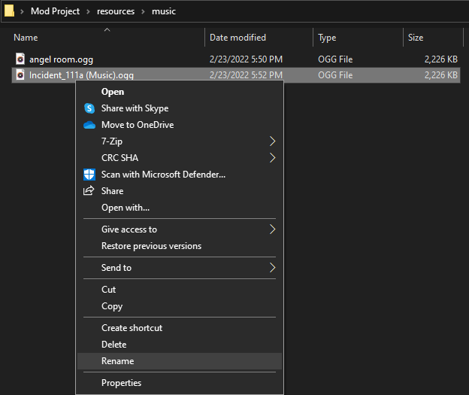This screenshot has width=469, height=395.
Task: Select Rename from the context menu
Action: [x=118, y=361]
